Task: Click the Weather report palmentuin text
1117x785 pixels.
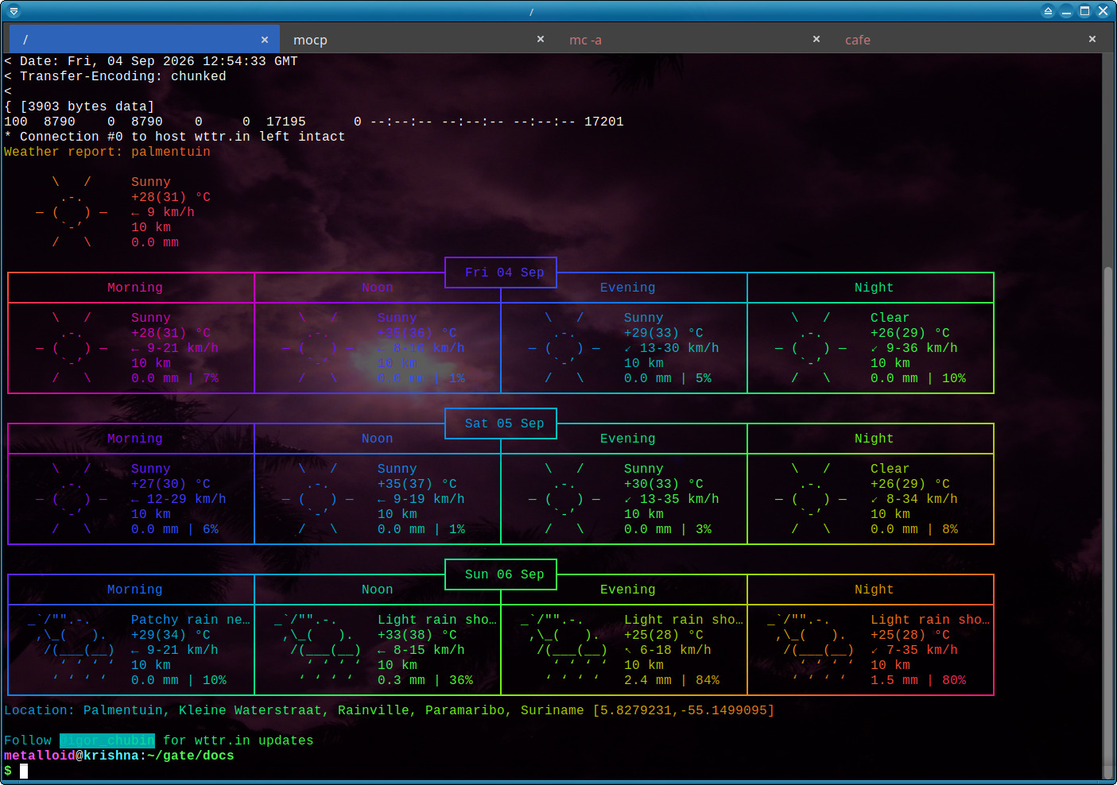Action: (107, 152)
